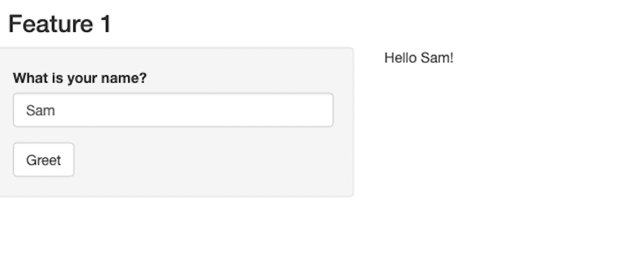The width and height of the screenshot is (633, 253).
Task: Click the Greet button
Action: coord(43,160)
